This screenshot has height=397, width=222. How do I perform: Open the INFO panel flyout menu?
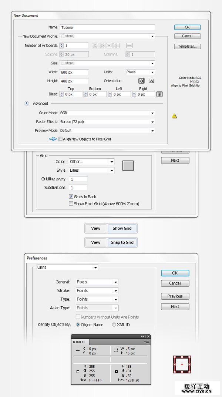pyautogui.click(x=148, y=342)
